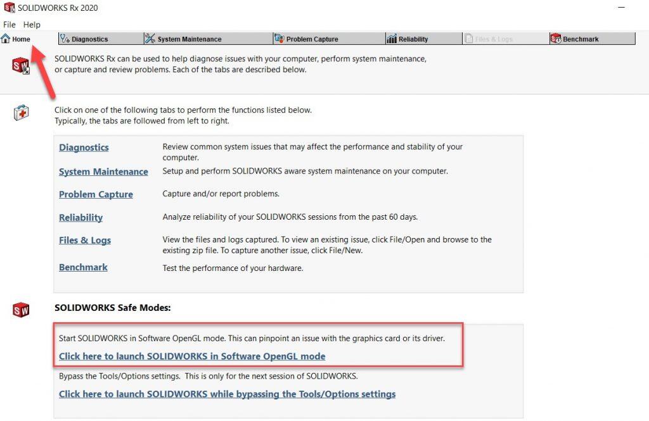Viewport: 649px width, 421px height.
Task: Click the Diagnostics tab stethoscope icon
Action: (65, 39)
